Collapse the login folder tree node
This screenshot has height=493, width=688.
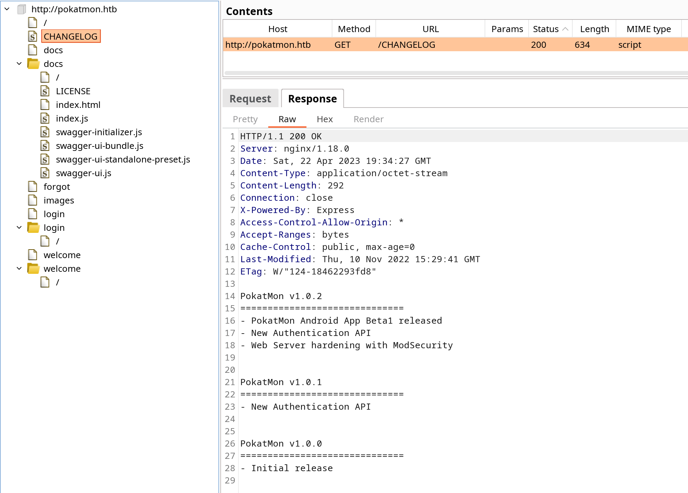click(x=19, y=228)
